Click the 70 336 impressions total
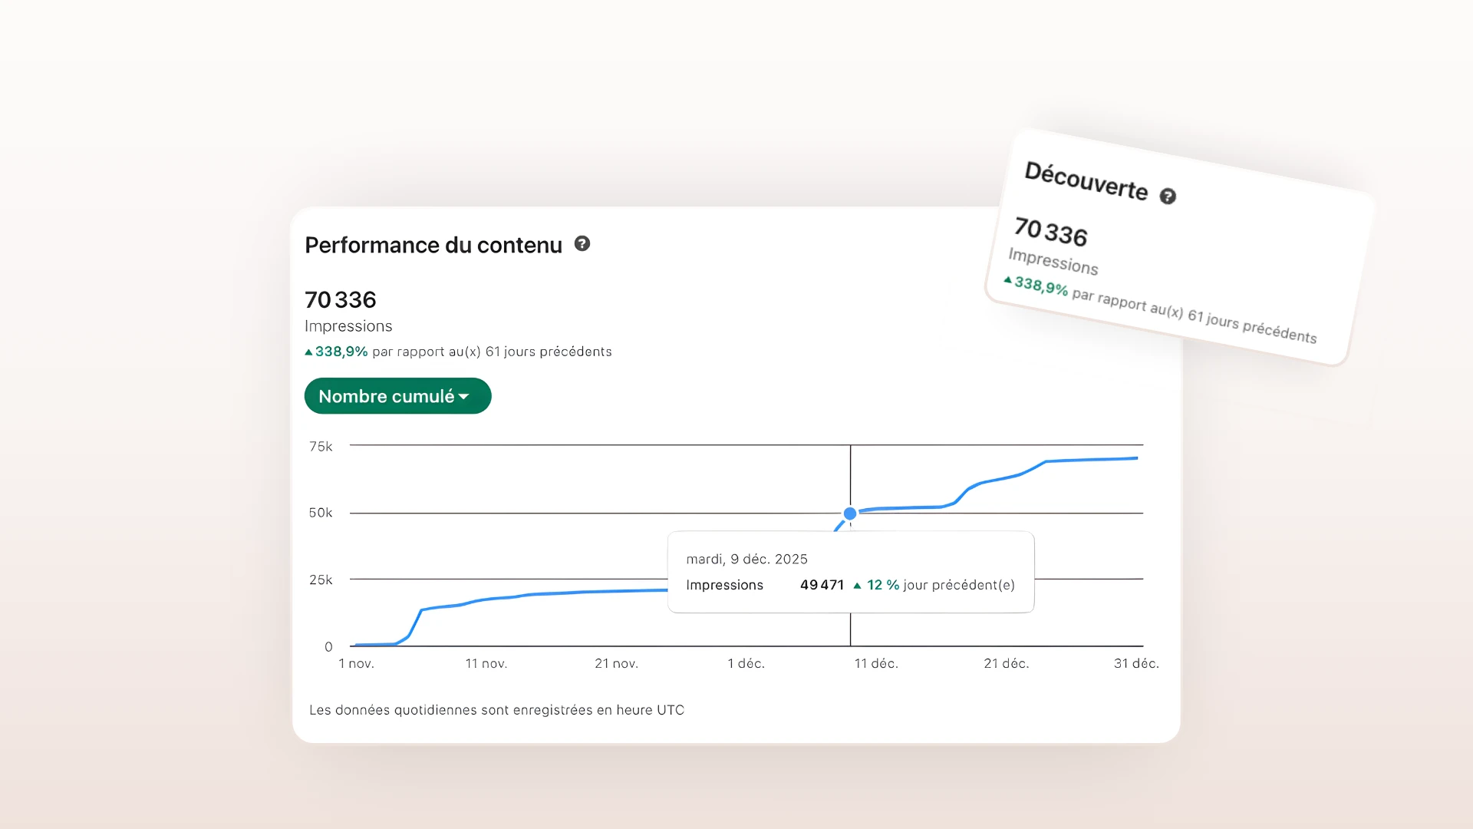 [x=341, y=299]
